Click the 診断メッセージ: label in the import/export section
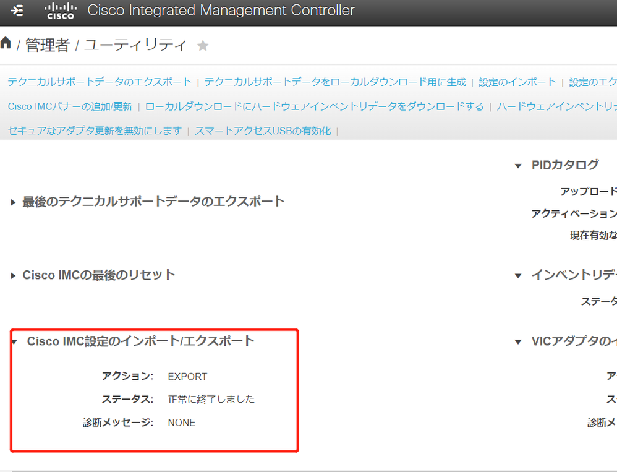 (x=118, y=423)
